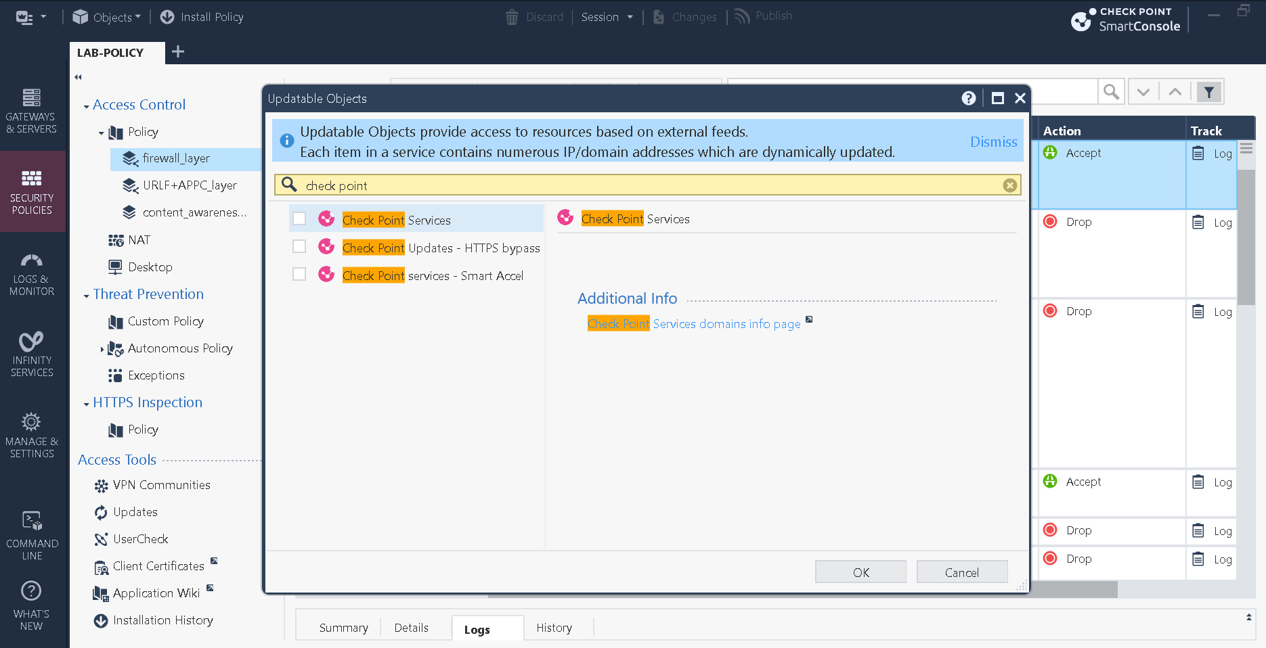Check the Check Point Services checkbox

tap(299, 218)
